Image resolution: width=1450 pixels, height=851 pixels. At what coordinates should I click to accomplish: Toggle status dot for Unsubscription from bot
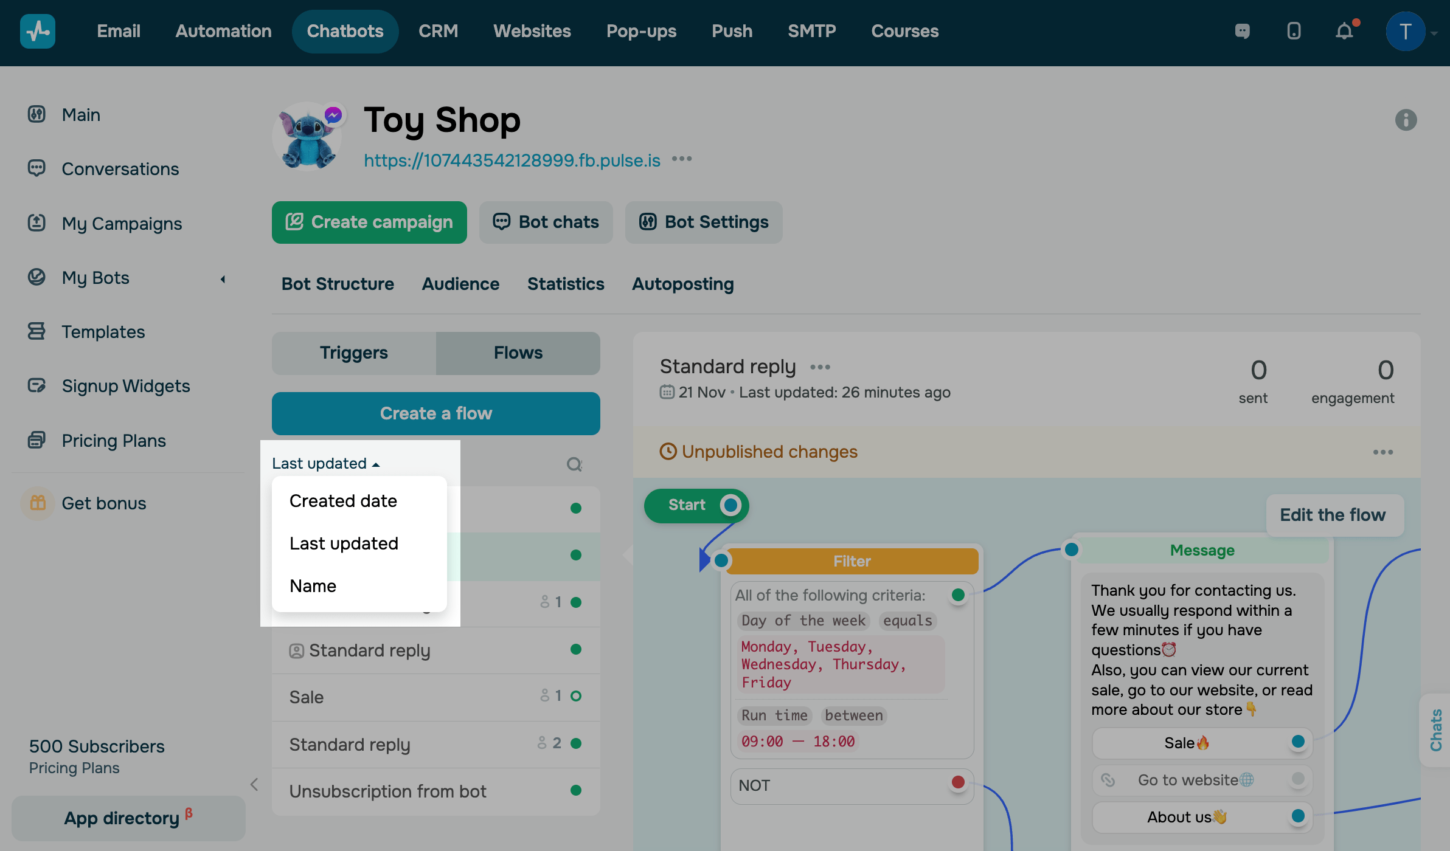click(x=576, y=790)
